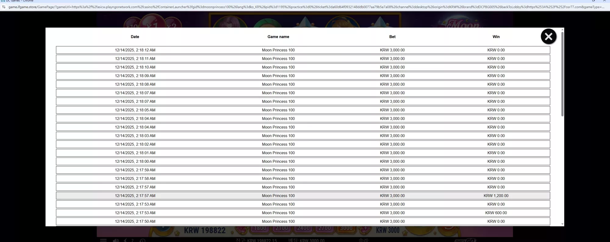Click the Bet value in the 2:18:08 AM row
This screenshot has height=242, width=610.
click(x=392, y=84)
